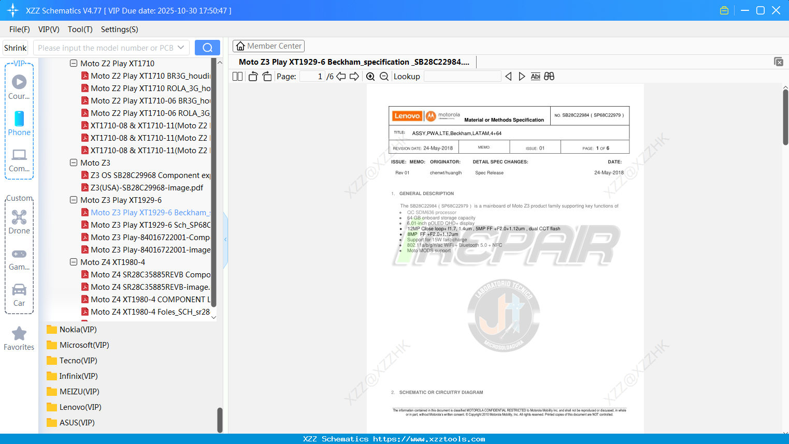The width and height of the screenshot is (789, 444).
Task: Close the open document tab panel icon
Action: 778,62
